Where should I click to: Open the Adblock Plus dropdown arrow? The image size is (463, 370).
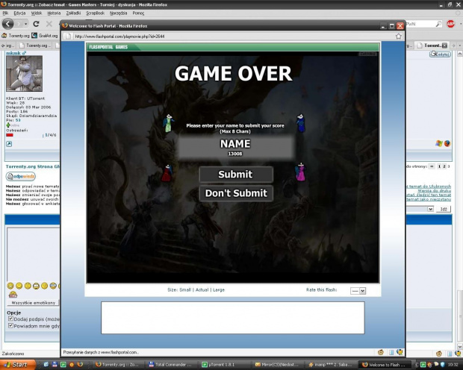point(460,24)
